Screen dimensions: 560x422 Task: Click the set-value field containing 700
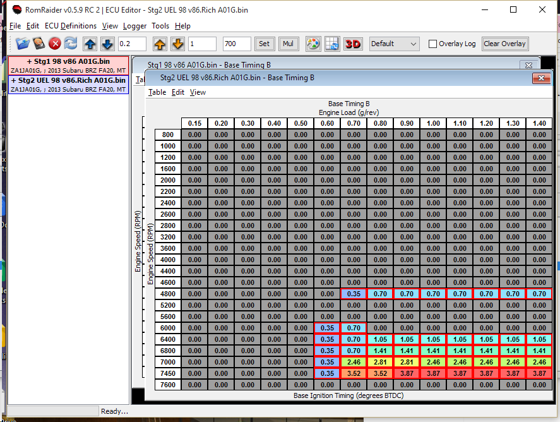pyautogui.click(x=236, y=44)
